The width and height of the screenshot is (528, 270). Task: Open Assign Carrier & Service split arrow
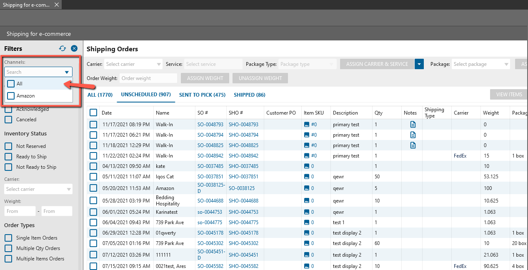(419, 64)
